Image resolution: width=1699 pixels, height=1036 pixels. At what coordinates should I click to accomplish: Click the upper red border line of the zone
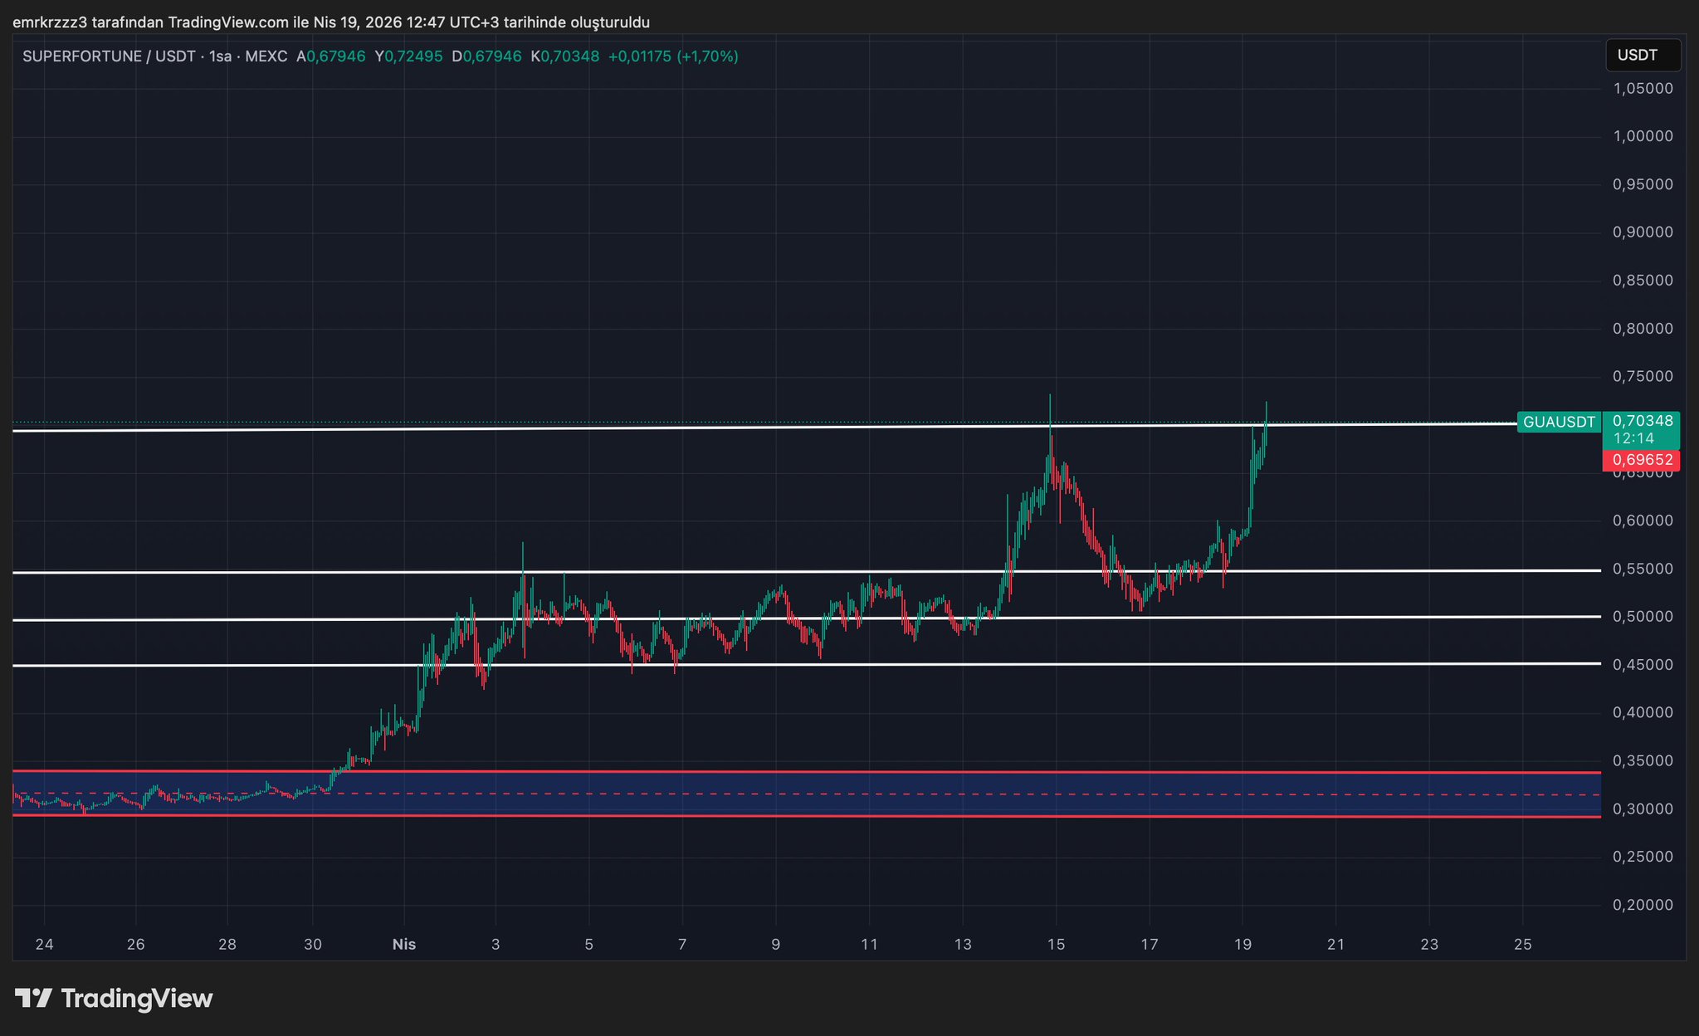830,772
